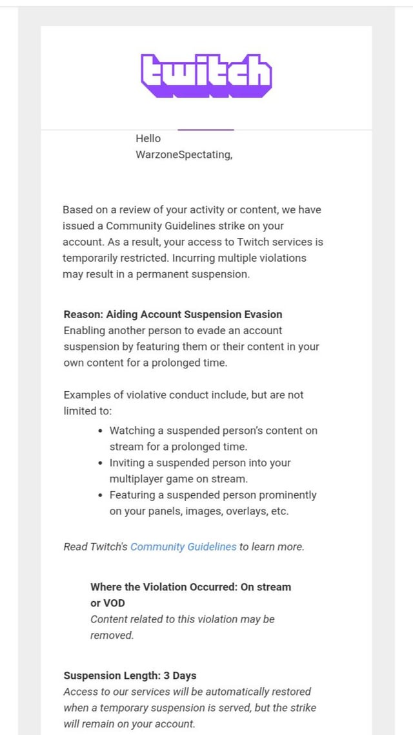This screenshot has width=413, height=735.
Task: Click the 'Examples of violative conduct include' sentence
Action: 183,403
